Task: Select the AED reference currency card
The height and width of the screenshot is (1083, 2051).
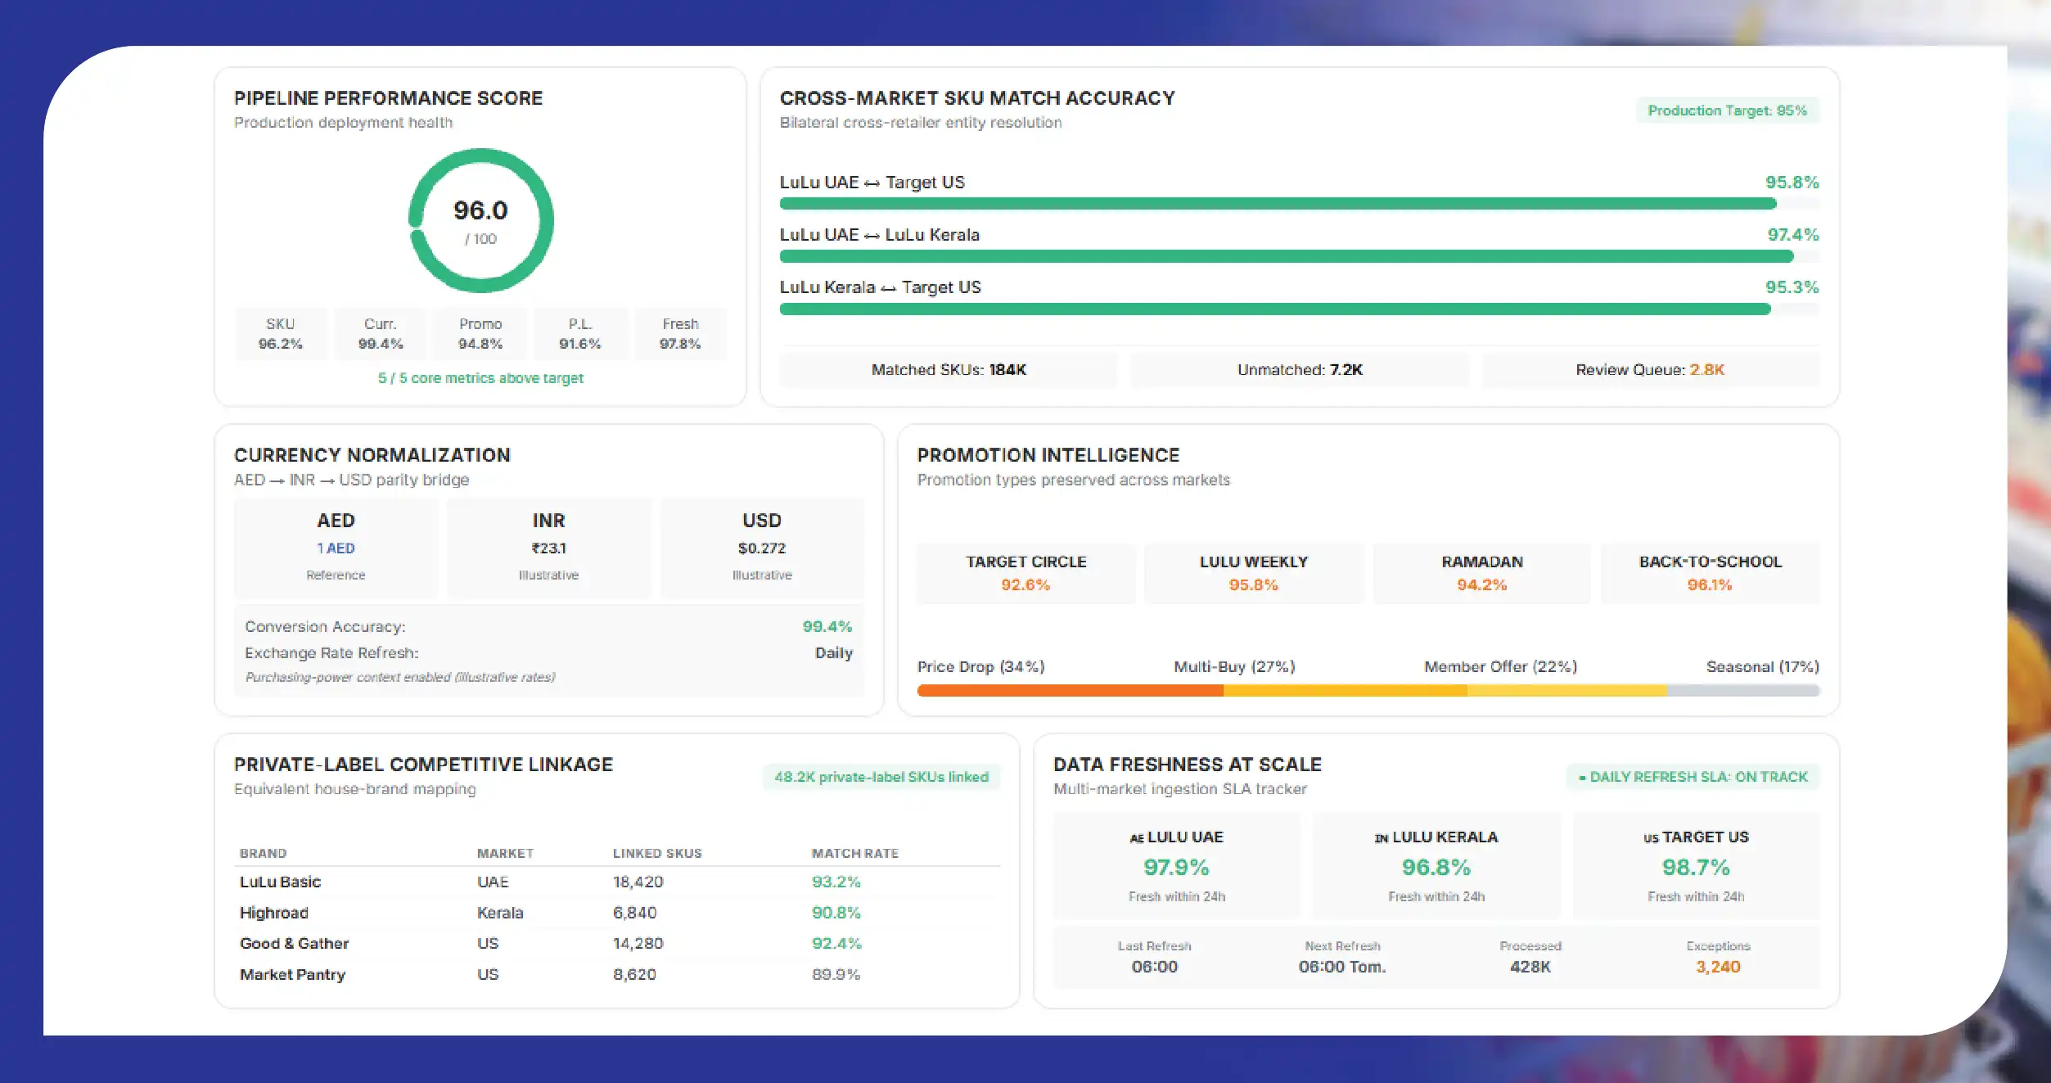Action: pos(336,548)
